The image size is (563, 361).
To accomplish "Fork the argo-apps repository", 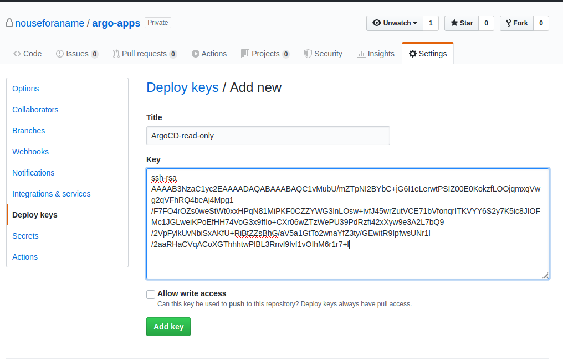I will [516, 23].
